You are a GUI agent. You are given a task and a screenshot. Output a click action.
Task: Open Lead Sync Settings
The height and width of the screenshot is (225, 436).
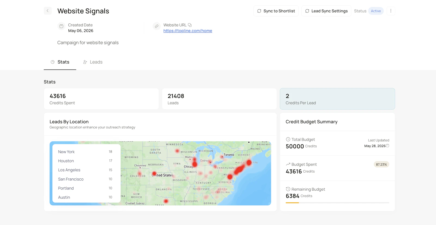pos(326,11)
